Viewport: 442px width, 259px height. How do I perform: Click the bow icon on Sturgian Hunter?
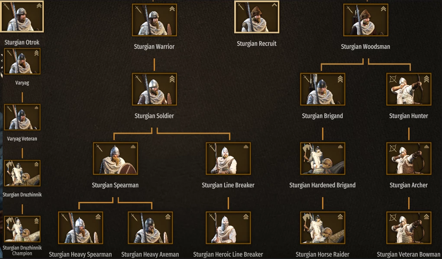click(x=393, y=79)
